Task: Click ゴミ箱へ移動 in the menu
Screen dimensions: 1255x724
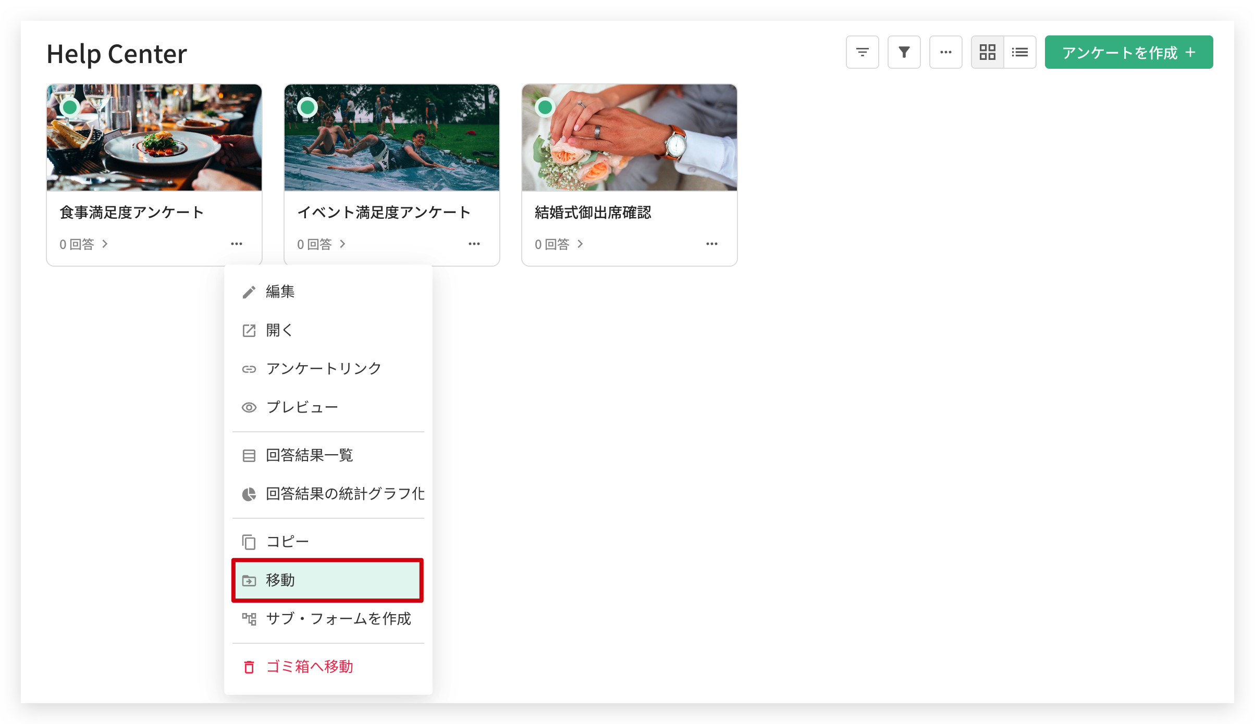Action: 328,667
